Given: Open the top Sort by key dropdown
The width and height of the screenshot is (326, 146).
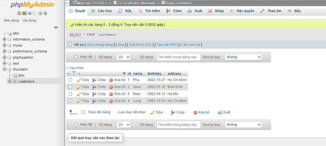Looking at the screenshot, I should coord(243,57).
